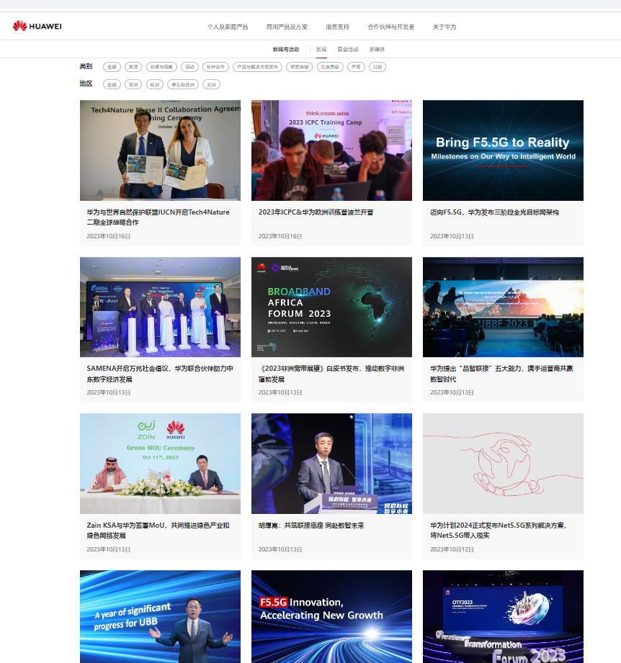This screenshot has height=663, width=621.
Task: Switch to the 展会活动 tab
Action: [348, 50]
